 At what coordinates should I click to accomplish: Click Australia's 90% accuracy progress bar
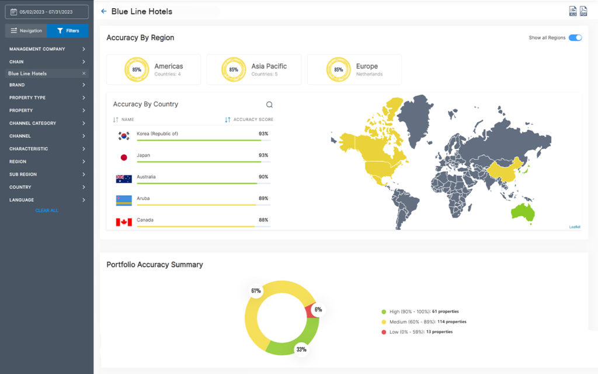204,183
